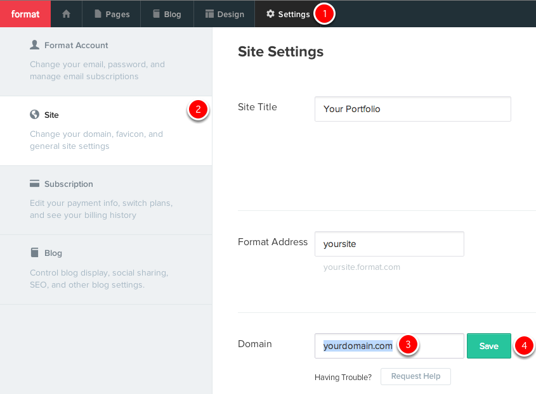The image size is (536, 394).
Task: Click the Blog book icon in navbar
Action: point(156,14)
